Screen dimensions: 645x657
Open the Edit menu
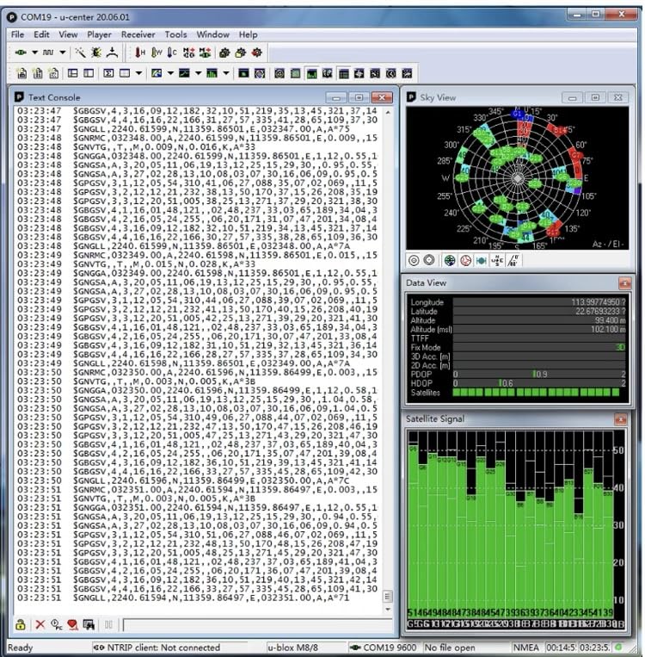click(x=41, y=34)
